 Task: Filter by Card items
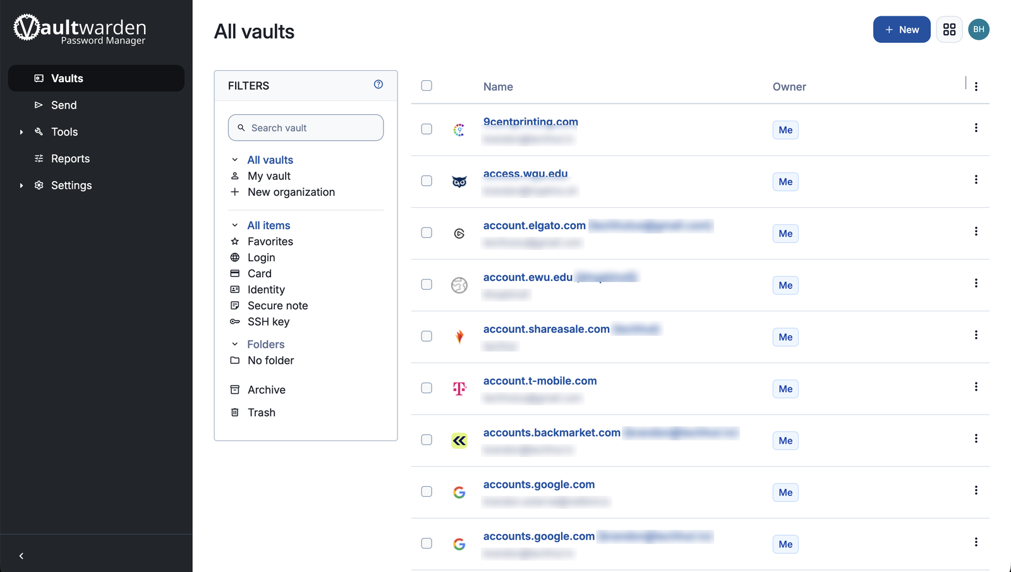click(260, 273)
